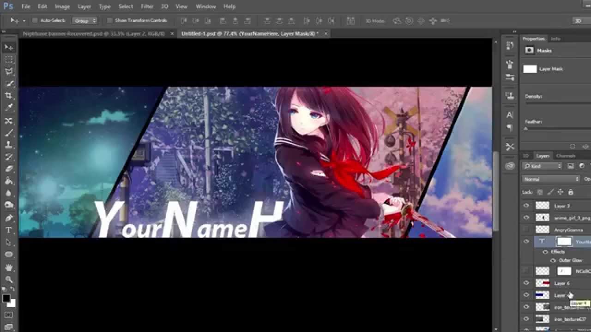Hide the YourName text layer

coord(526,242)
